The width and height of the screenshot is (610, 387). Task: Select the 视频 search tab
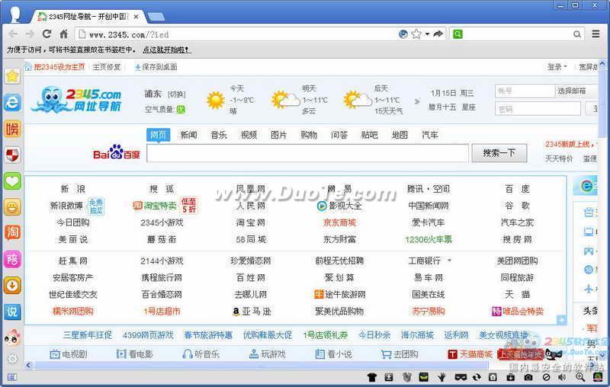point(249,135)
